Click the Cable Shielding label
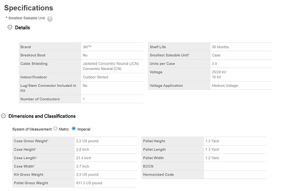The image size is (281, 191). tap(34, 64)
